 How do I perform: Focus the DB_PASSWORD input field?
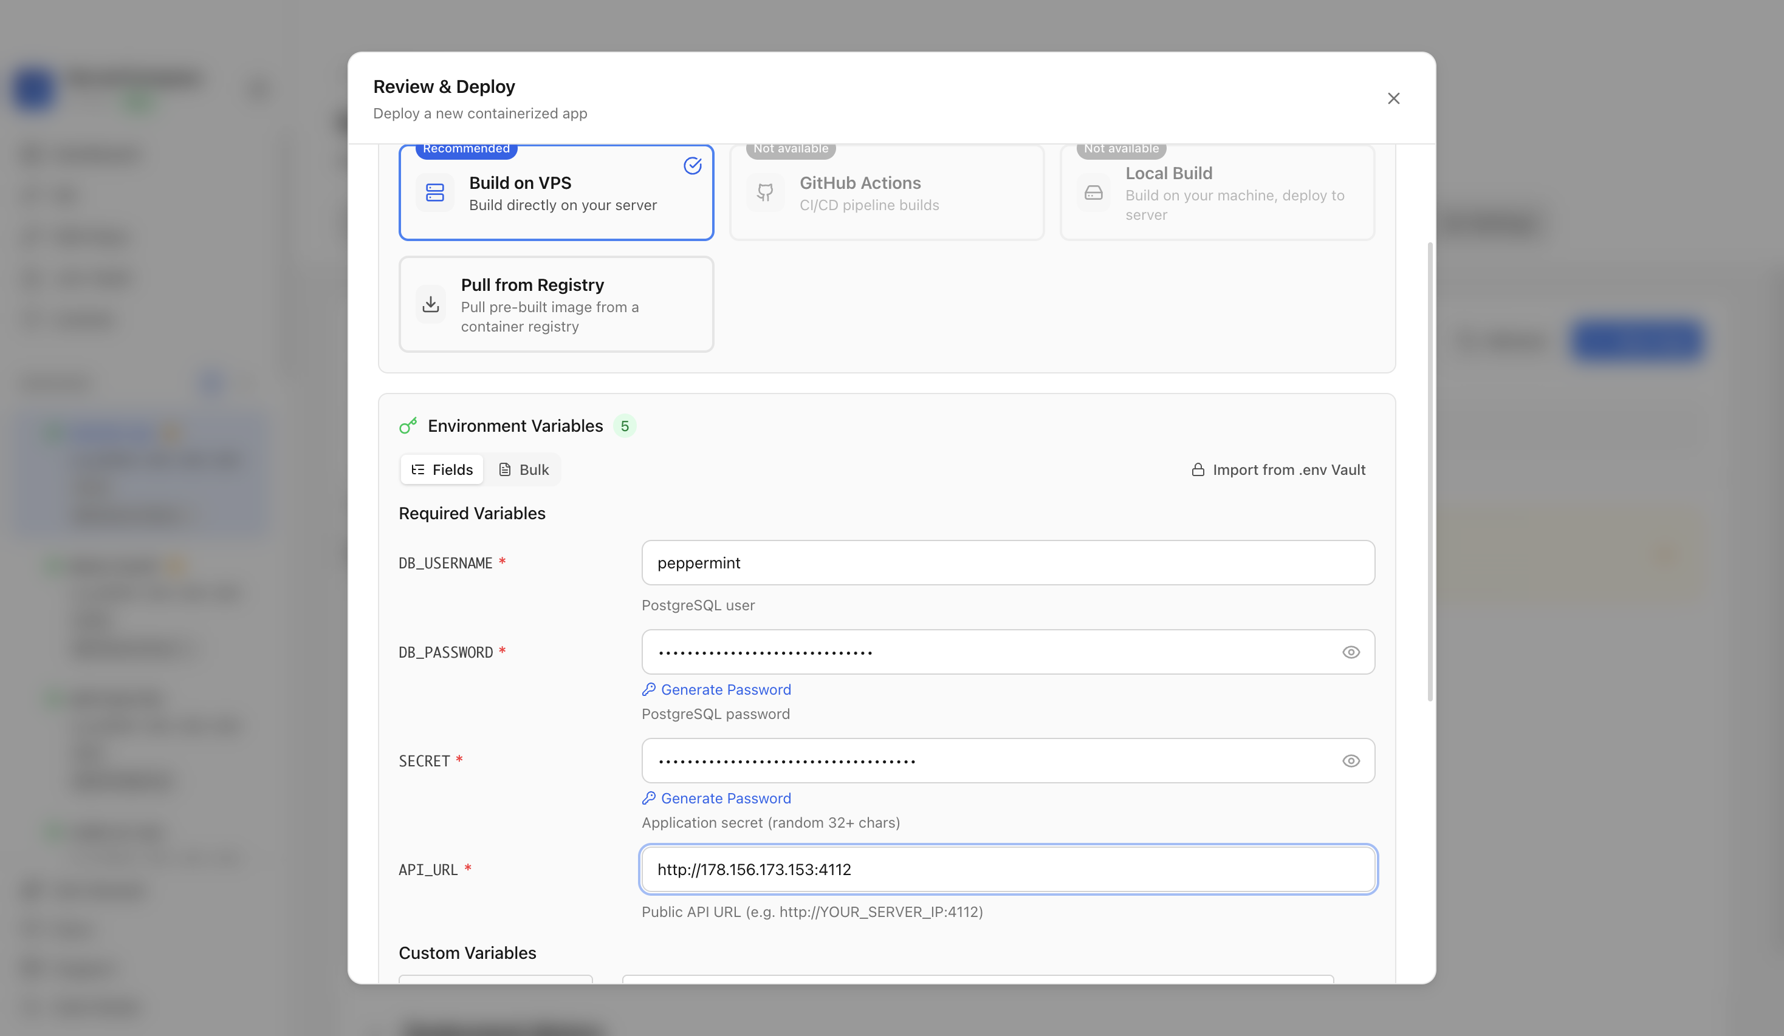1008,652
